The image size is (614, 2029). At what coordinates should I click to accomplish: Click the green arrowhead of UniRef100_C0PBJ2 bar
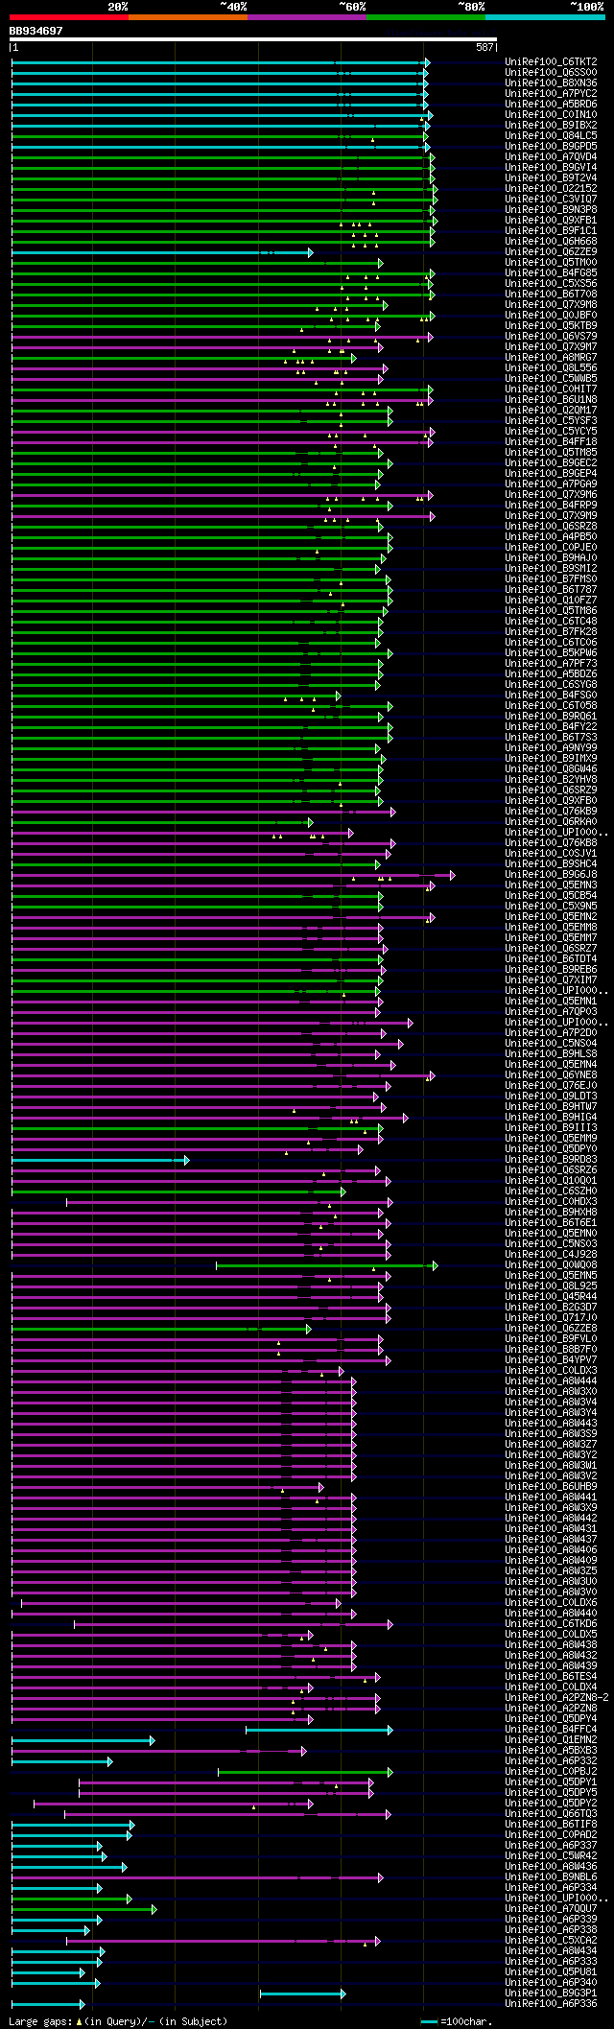390,1772
